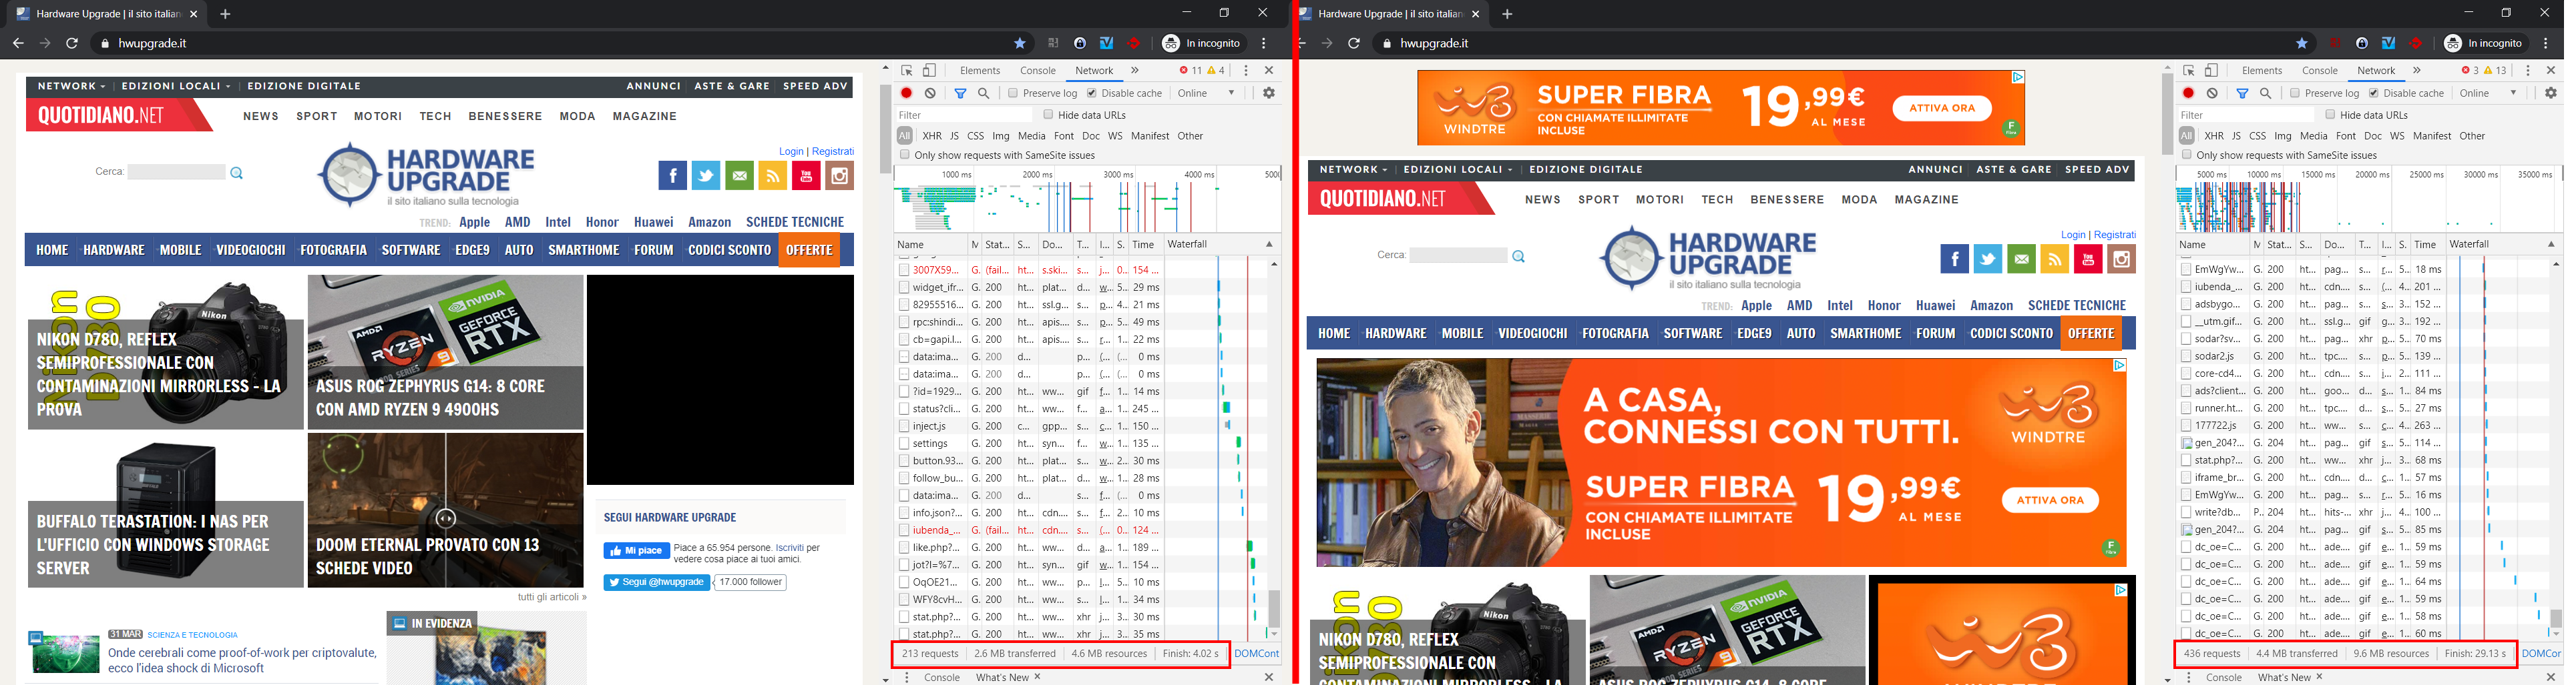Screen dimensions: 2566x685
Task: Open Online throttling dropdown in left DevTools
Action: (x=1207, y=93)
